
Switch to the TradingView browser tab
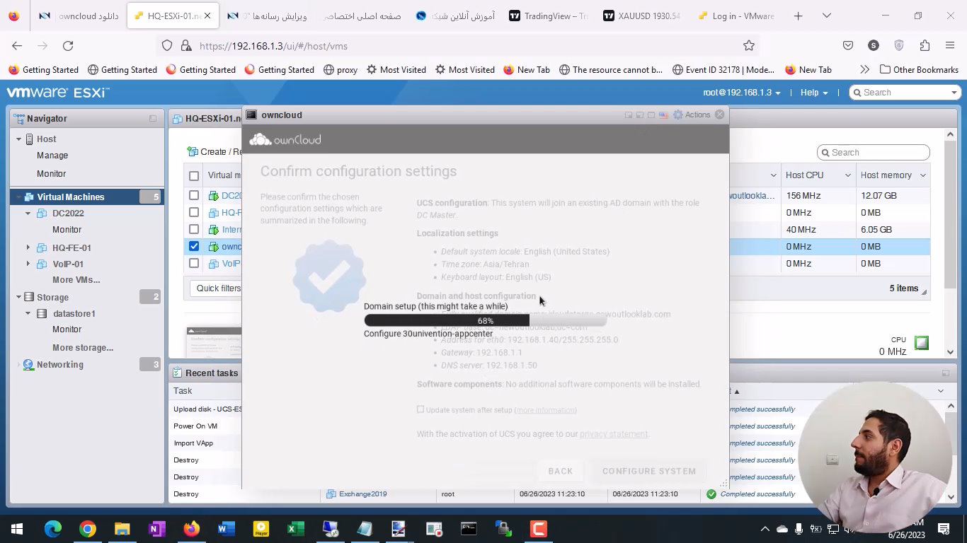click(549, 16)
